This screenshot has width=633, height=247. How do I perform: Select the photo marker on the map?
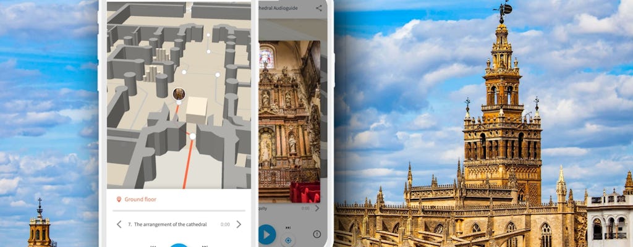coord(179,94)
